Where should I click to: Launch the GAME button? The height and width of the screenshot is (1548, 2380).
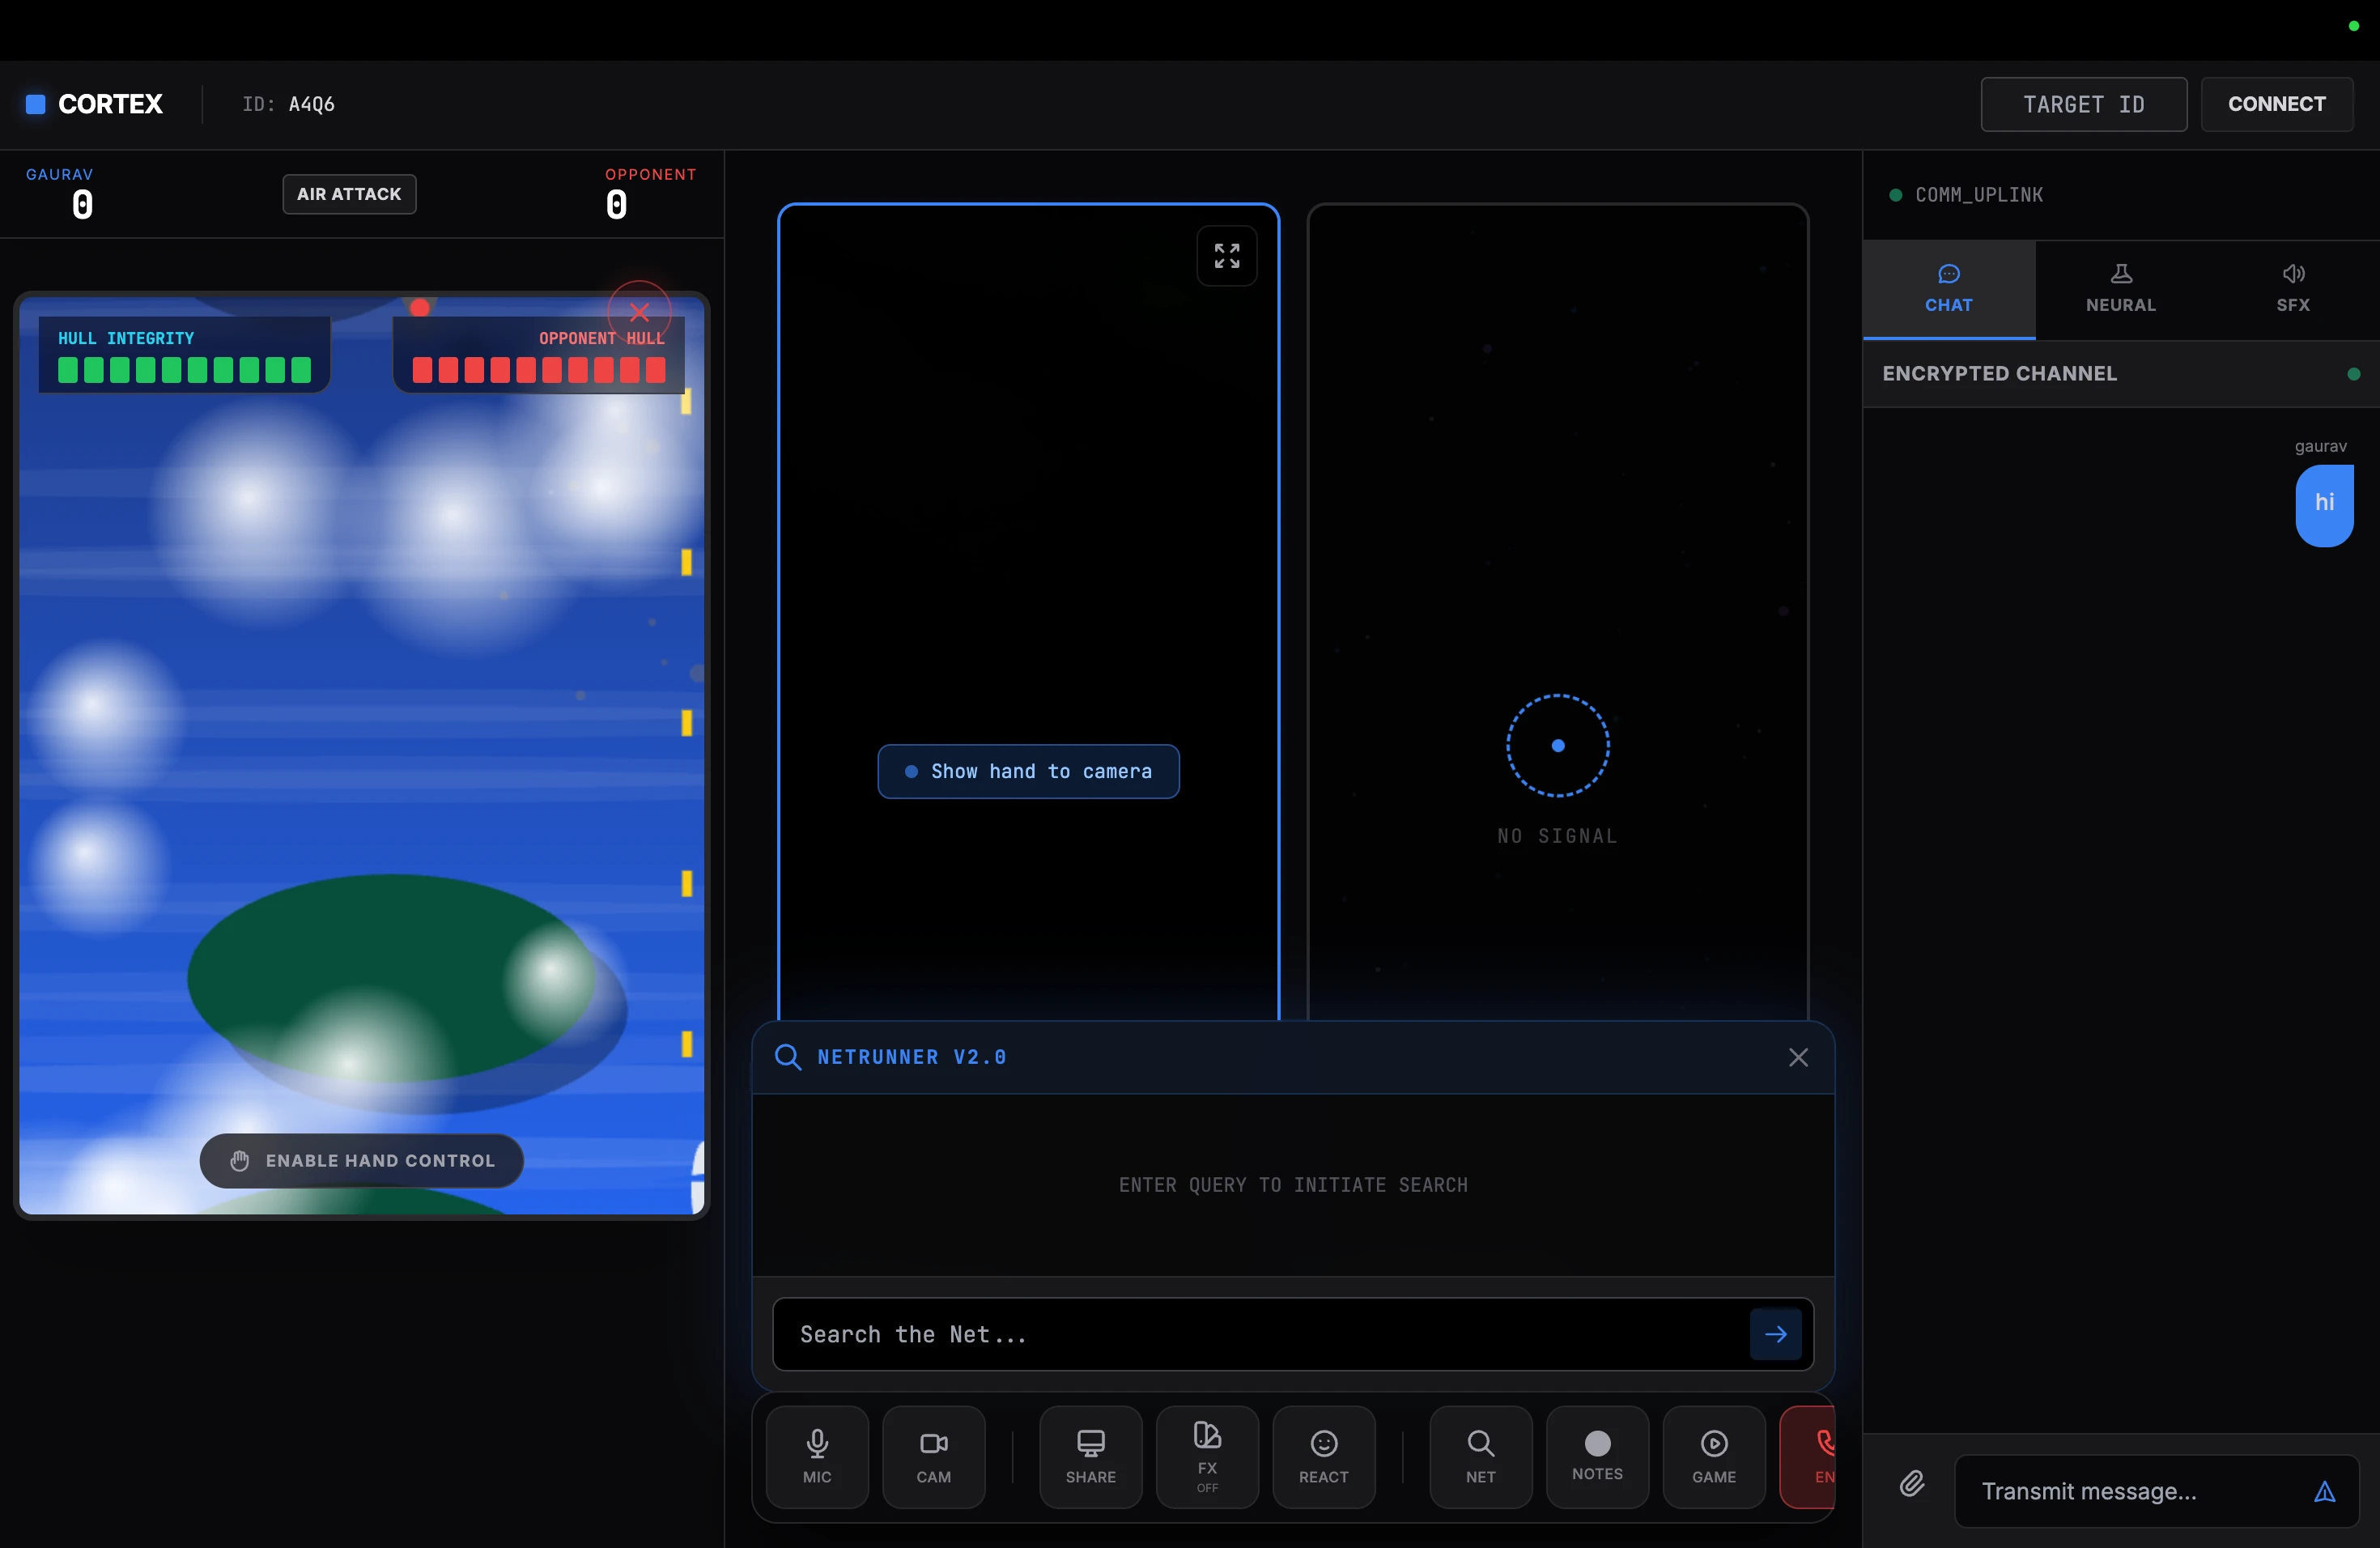tap(1713, 1456)
